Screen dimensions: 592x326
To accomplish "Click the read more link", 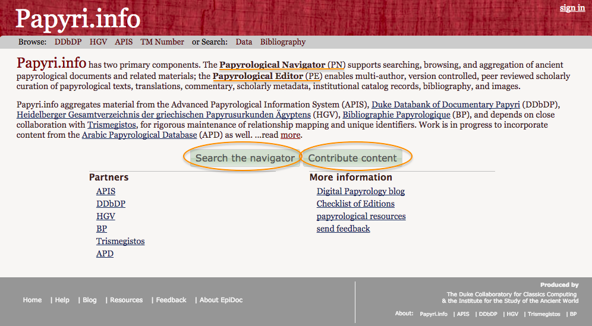I will pyautogui.click(x=290, y=135).
